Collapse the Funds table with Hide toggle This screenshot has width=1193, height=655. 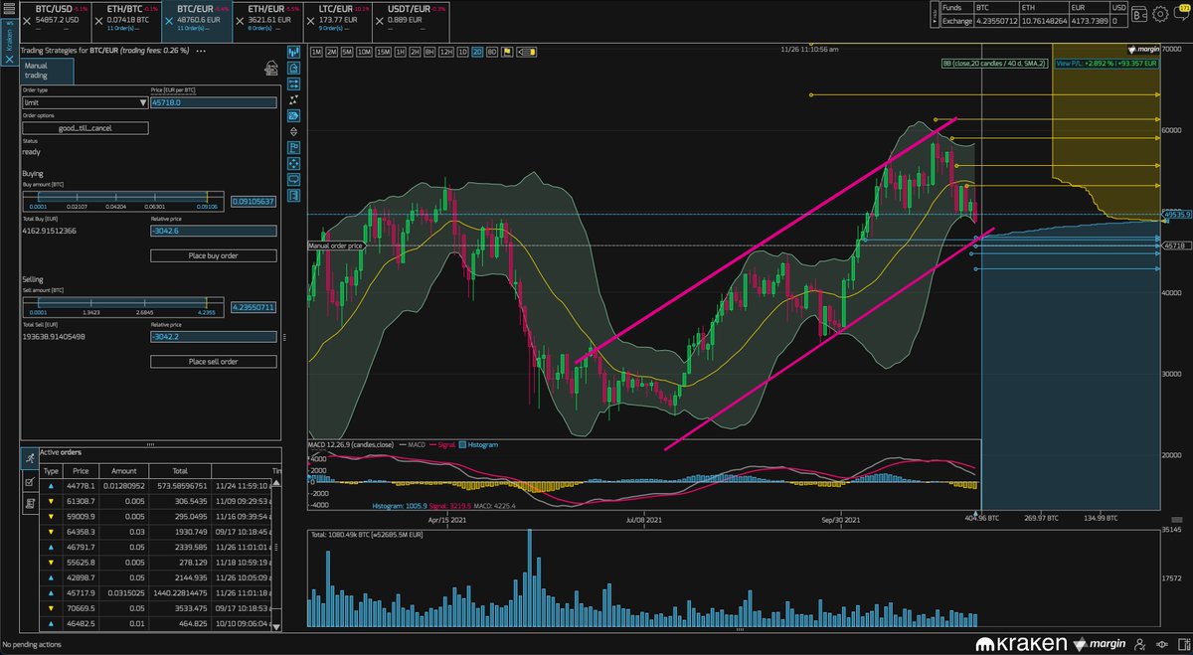pyautogui.click(x=935, y=12)
